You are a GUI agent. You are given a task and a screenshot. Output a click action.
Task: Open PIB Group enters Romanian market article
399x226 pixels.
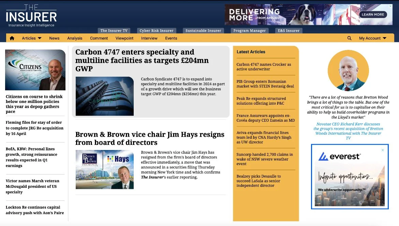click(x=265, y=84)
